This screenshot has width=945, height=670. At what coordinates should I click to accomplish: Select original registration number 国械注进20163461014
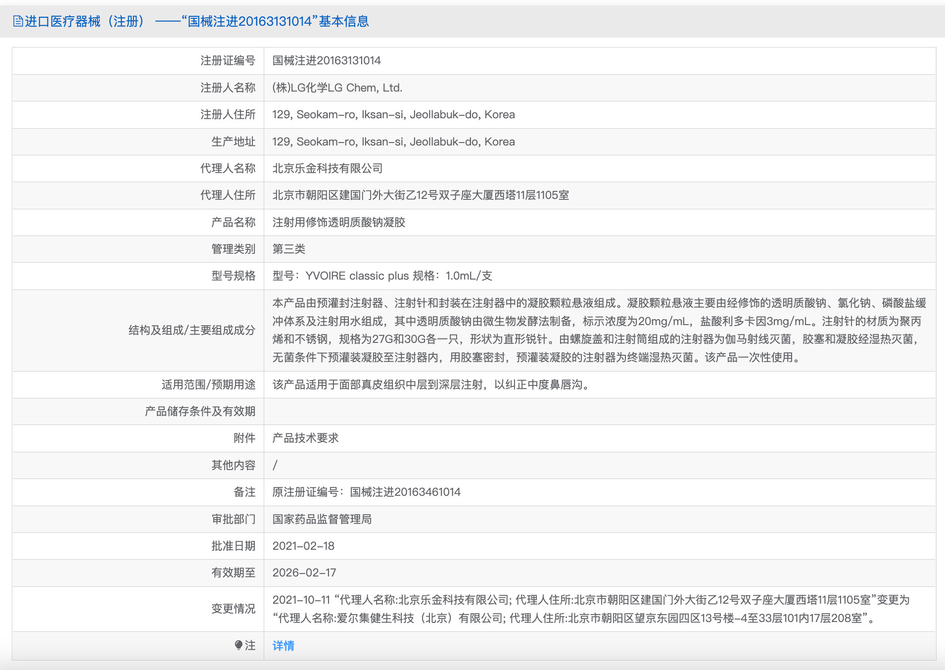[405, 492]
